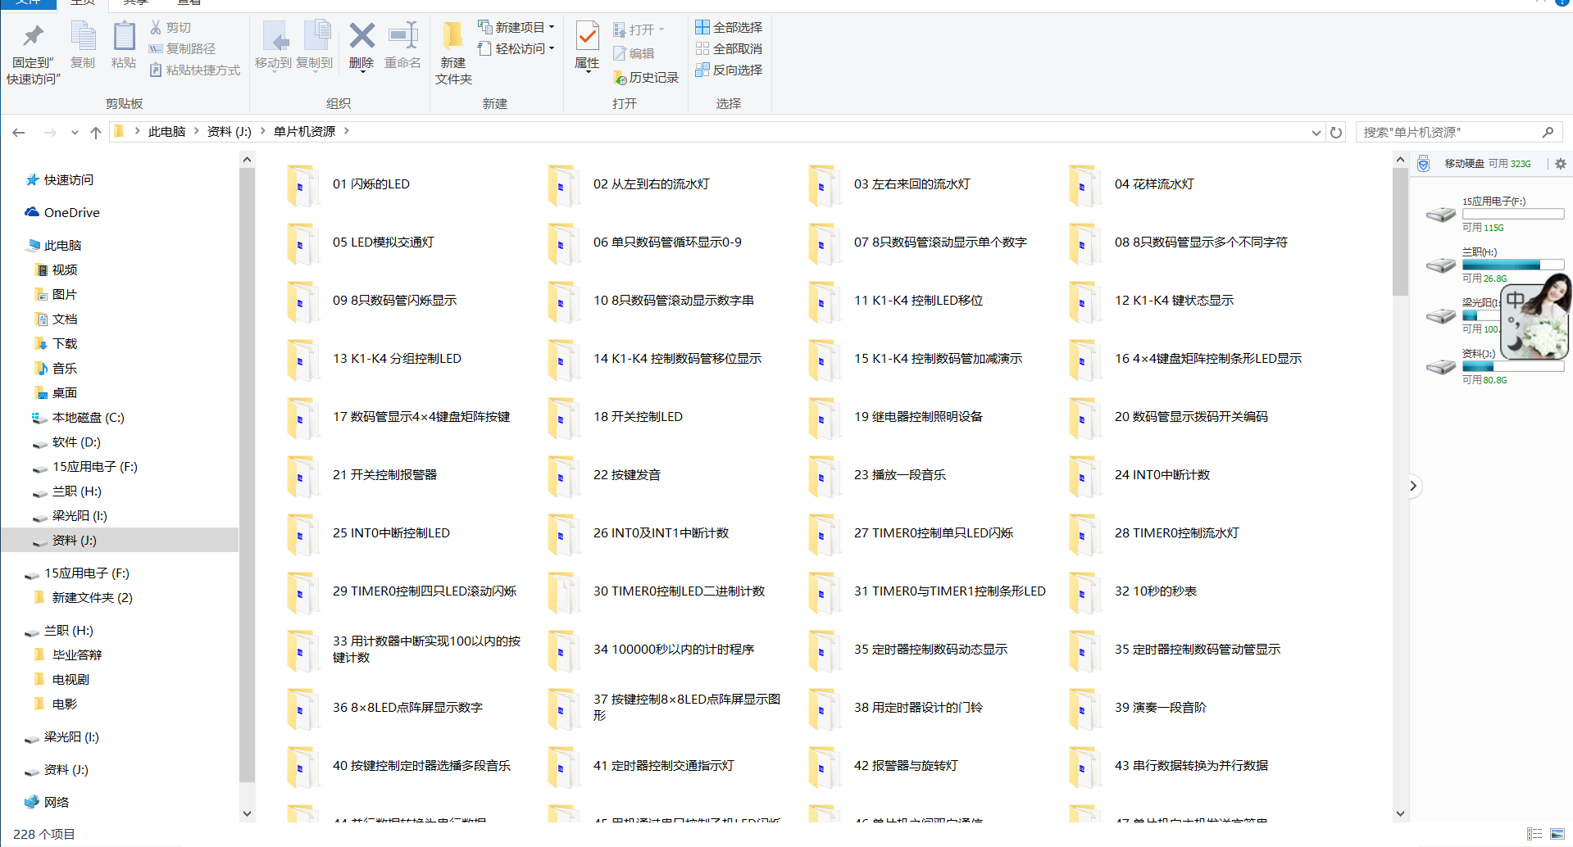Click 此电脑 in the address breadcrumb
Viewport: 1573px width, 847px height.
click(x=166, y=131)
